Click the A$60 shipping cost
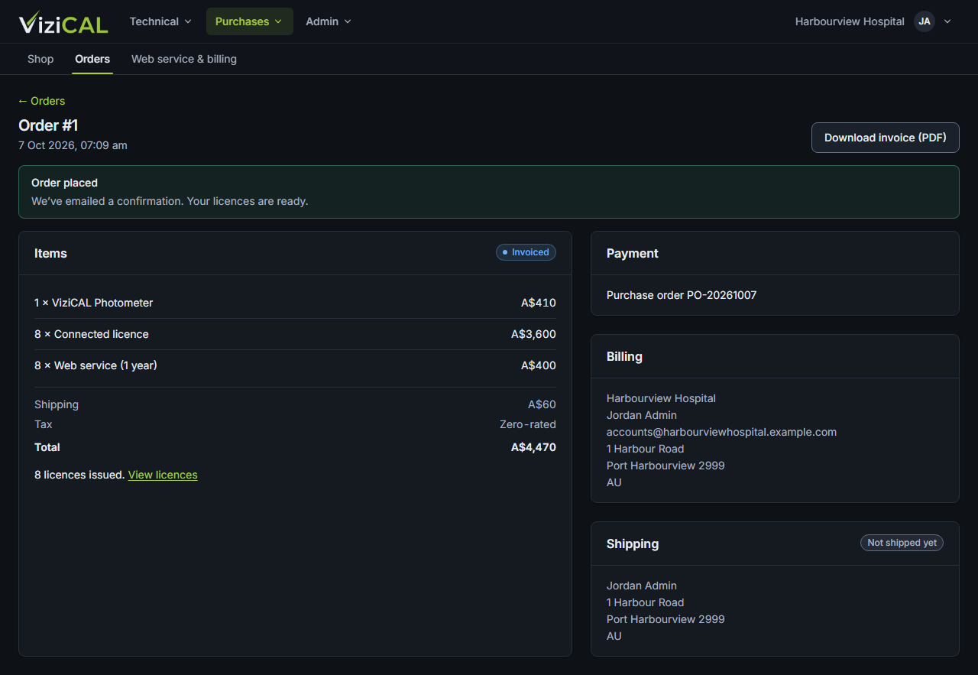This screenshot has width=978, height=675. pyautogui.click(x=542, y=404)
